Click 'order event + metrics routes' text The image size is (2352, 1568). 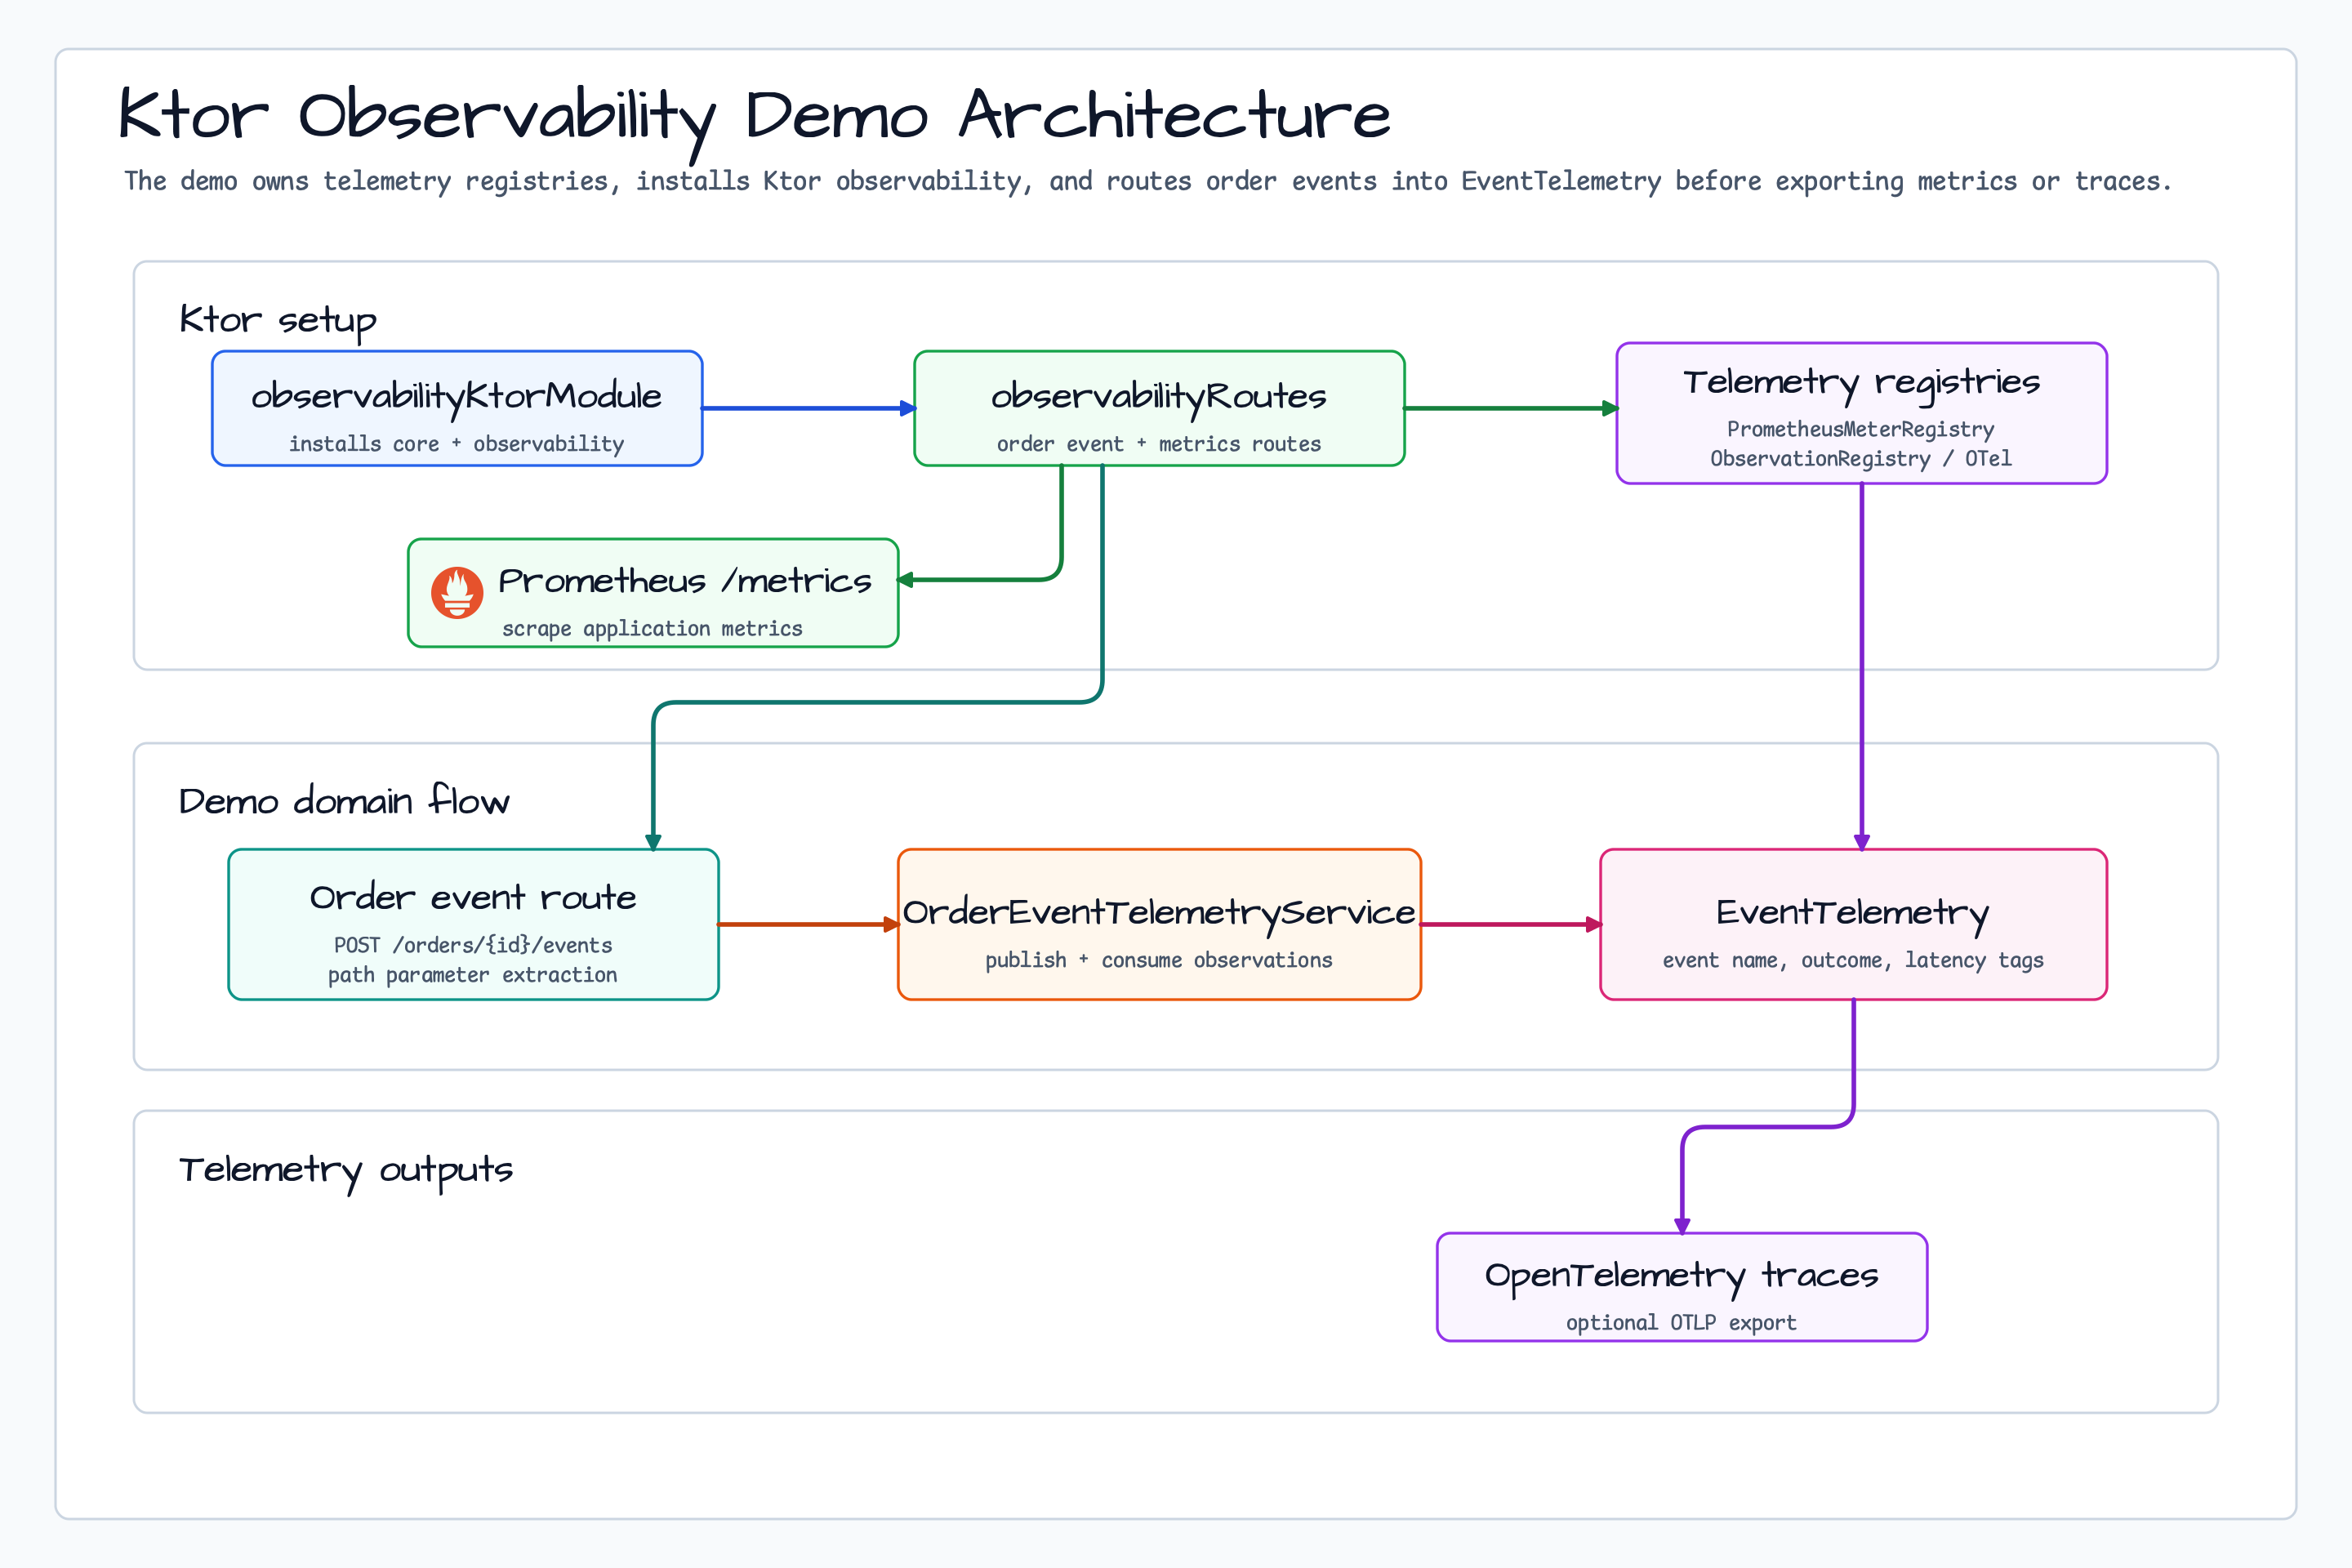pos(1159,444)
